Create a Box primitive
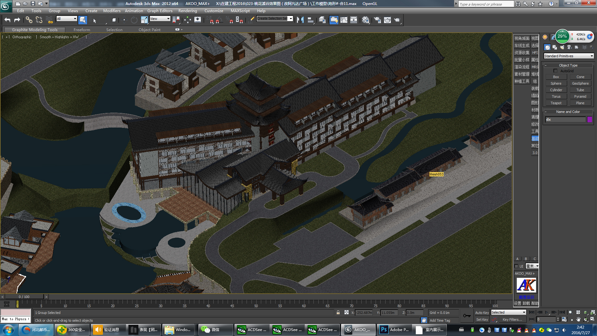Image resolution: width=597 pixels, height=336 pixels. pos(556,77)
